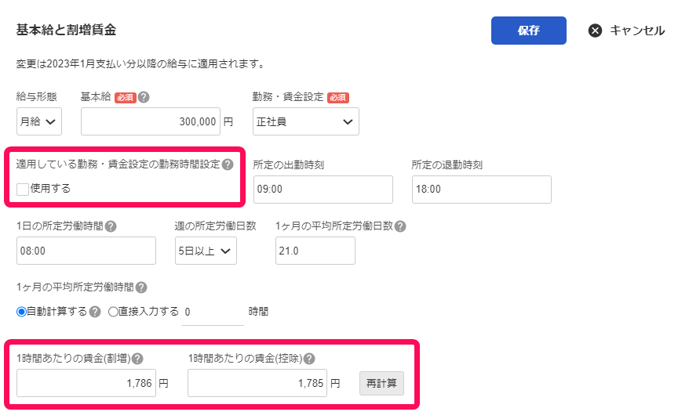Click help icon next to 自動計算する
The image size is (689, 419).
click(95, 312)
